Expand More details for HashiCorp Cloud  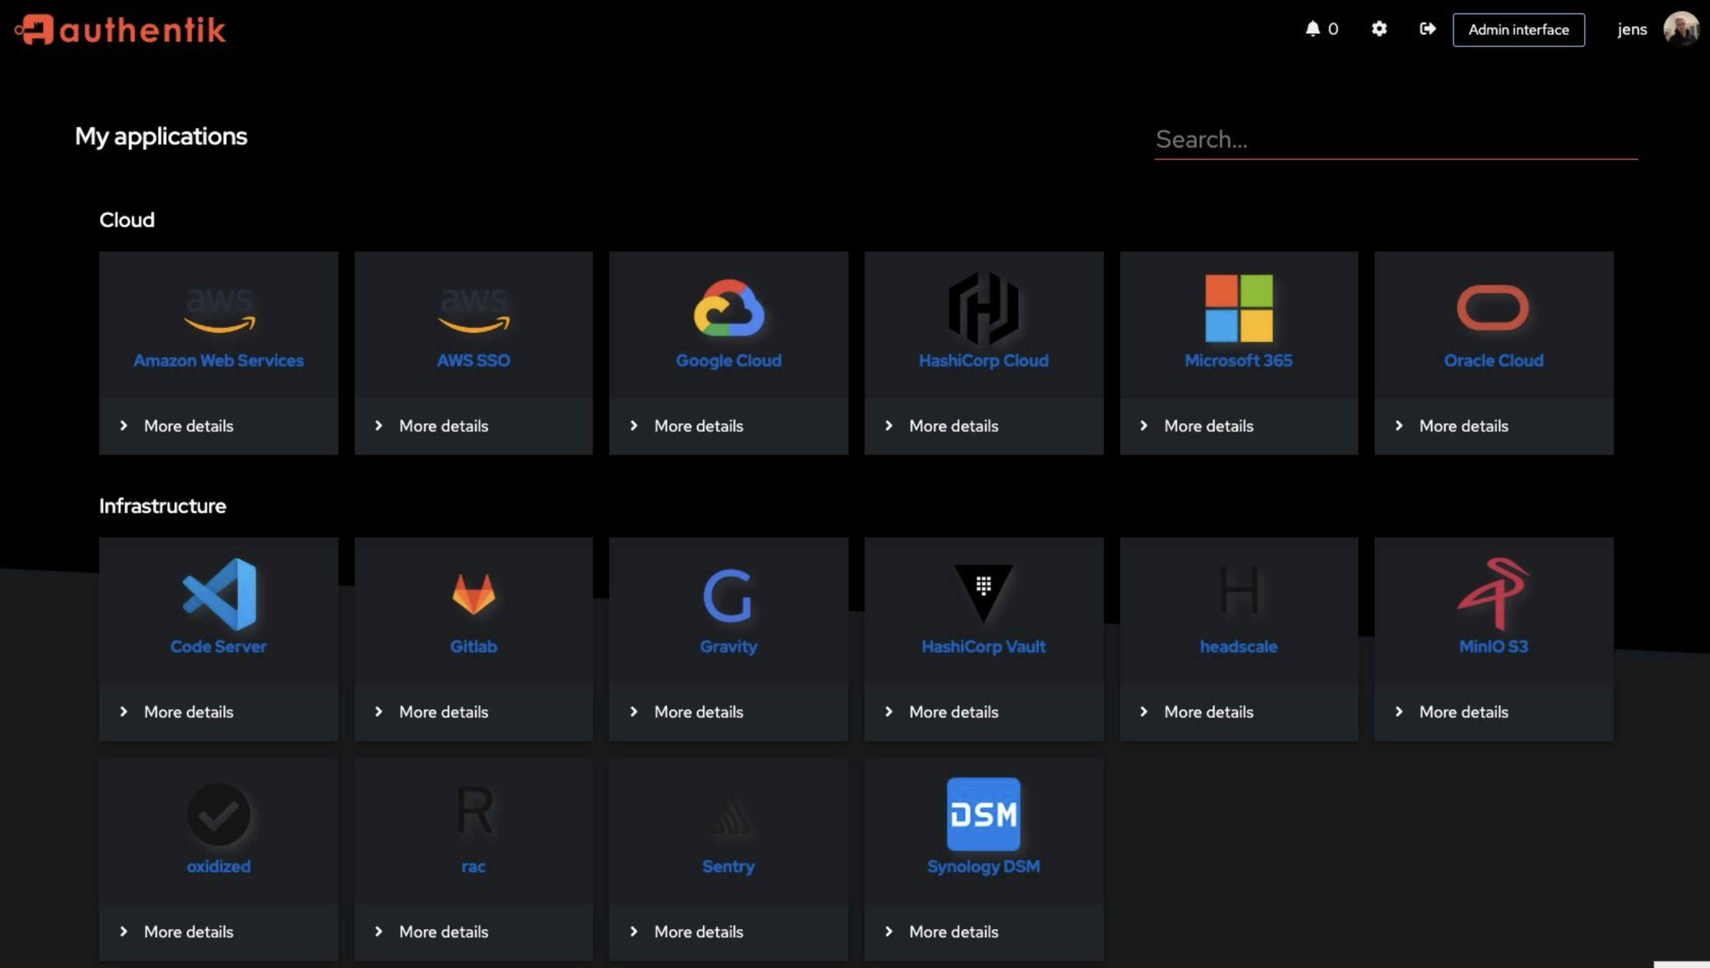coord(983,425)
